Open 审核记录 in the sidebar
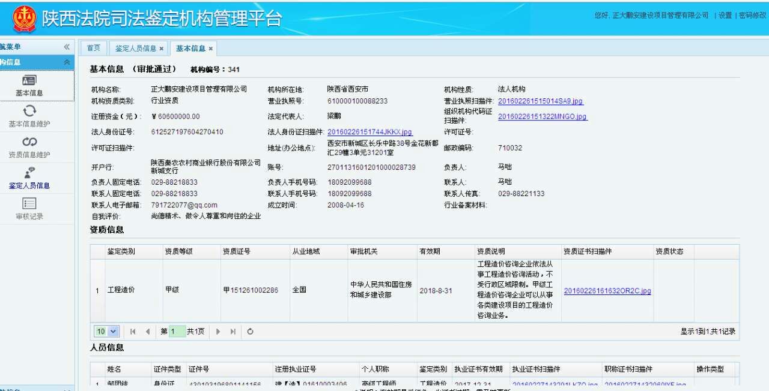769x391 pixels. (29, 204)
